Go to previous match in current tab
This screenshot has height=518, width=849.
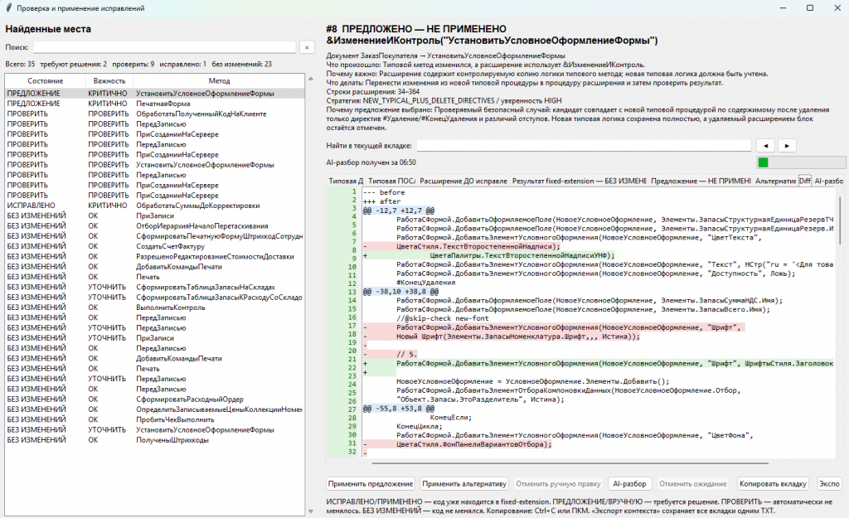(x=765, y=146)
